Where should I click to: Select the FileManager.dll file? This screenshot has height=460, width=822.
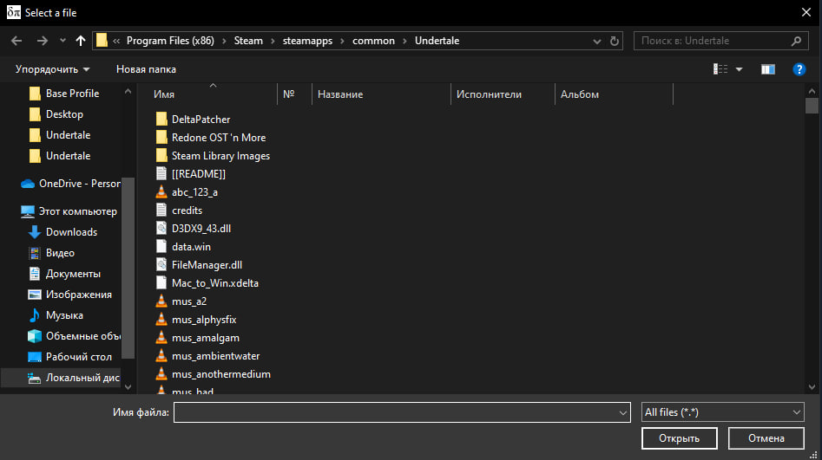click(x=199, y=265)
